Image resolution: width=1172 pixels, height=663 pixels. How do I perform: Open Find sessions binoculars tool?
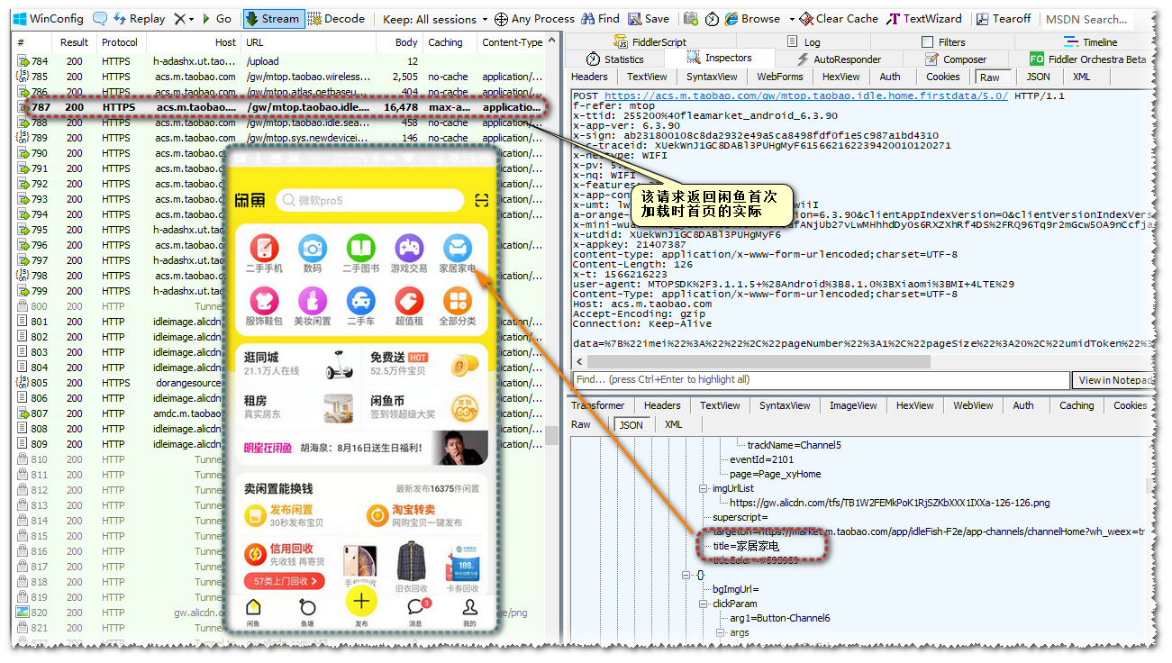(600, 18)
